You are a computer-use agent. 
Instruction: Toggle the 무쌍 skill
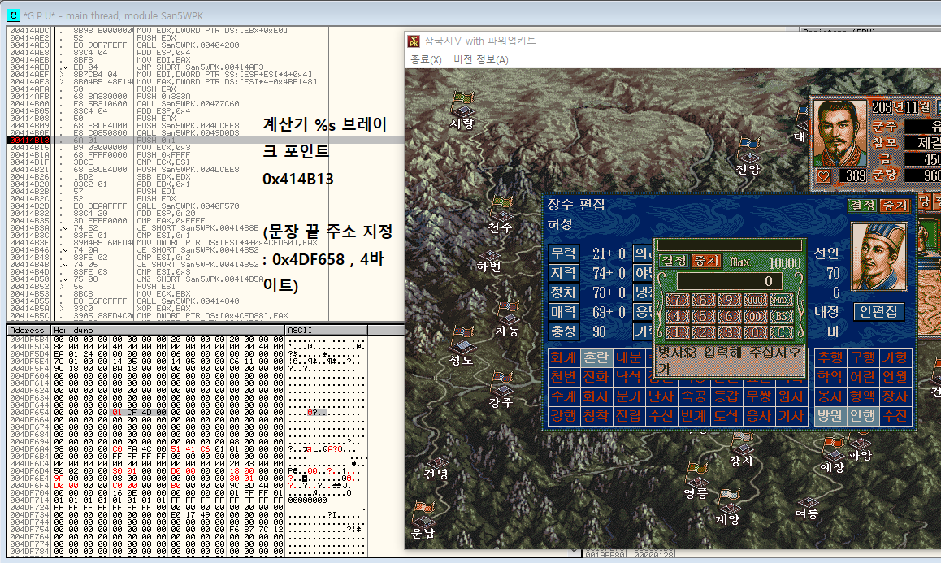pyautogui.click(x=758, y=396)
